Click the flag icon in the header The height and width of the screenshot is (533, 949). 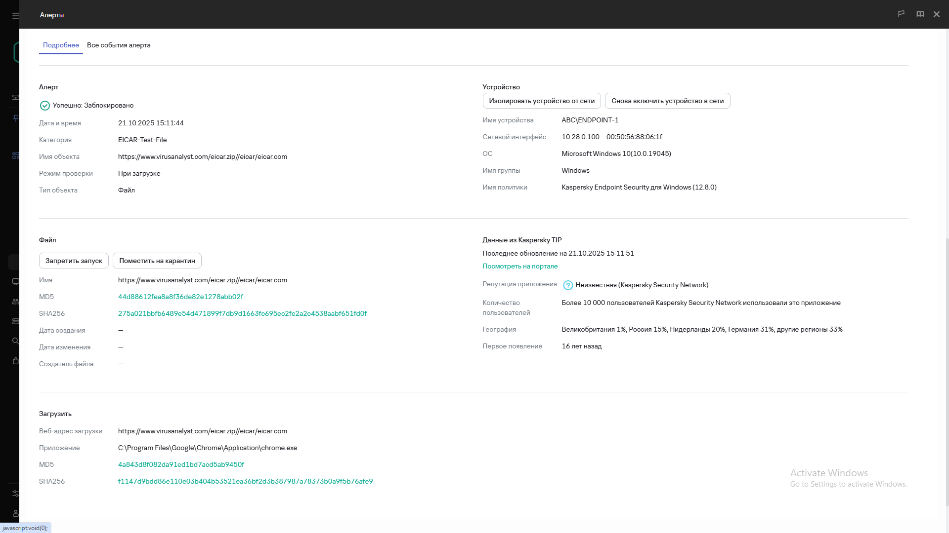click(x=901, y=14)
